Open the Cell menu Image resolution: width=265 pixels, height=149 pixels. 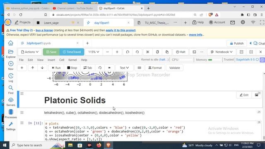pyautogui.click(x=62, y=60)
